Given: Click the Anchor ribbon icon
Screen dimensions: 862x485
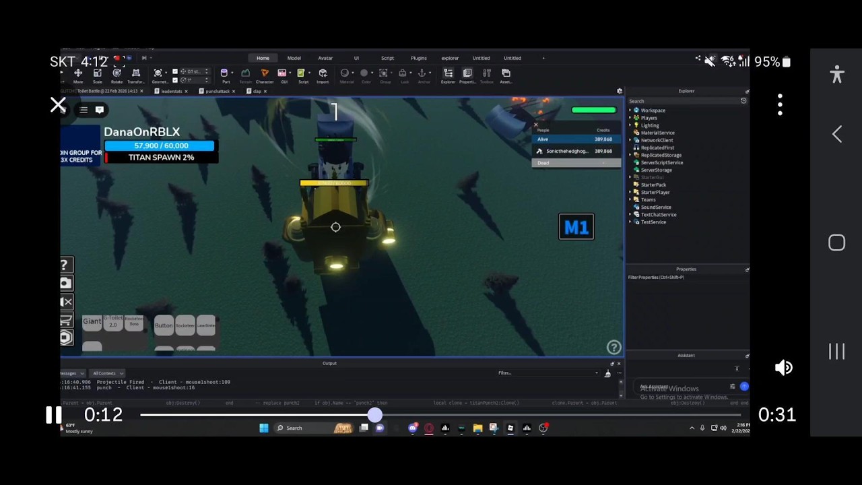Looking at the screenshot, I should [423, 75].
